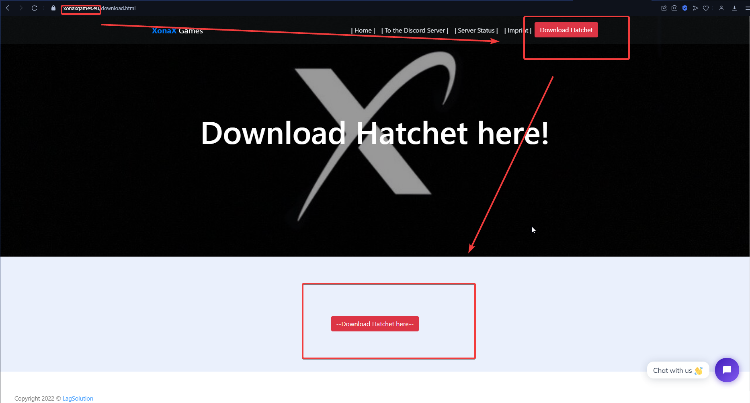Go to the Home nav item
The height and width of the screenshot is (403, 750).
363,31
